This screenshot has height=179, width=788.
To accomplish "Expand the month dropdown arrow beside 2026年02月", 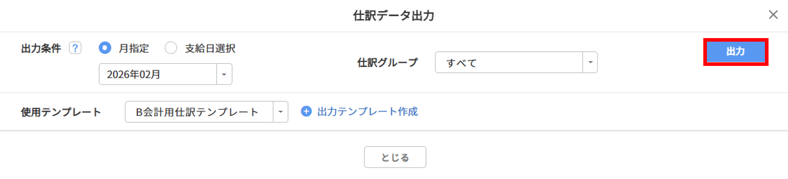I will pyautogui.click(x=224, y=74).
